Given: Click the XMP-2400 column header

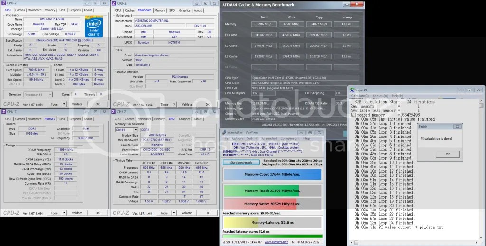Looking at the screenshot, I should (x=184, y=163).
